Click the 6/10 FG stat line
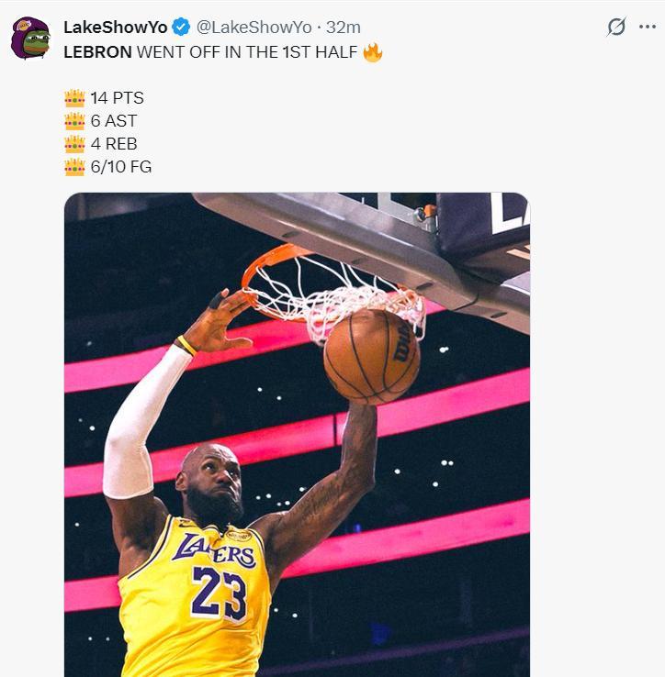The height and width of the screenshot is (677, 665). (x=120, y=167)
